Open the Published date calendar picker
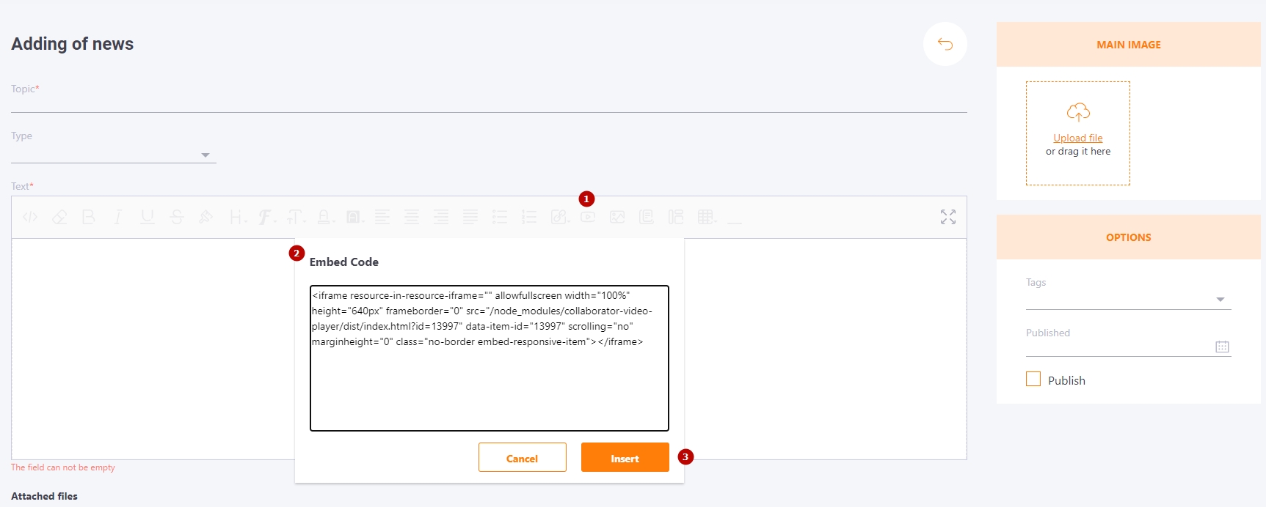 tap(1222, 347)
